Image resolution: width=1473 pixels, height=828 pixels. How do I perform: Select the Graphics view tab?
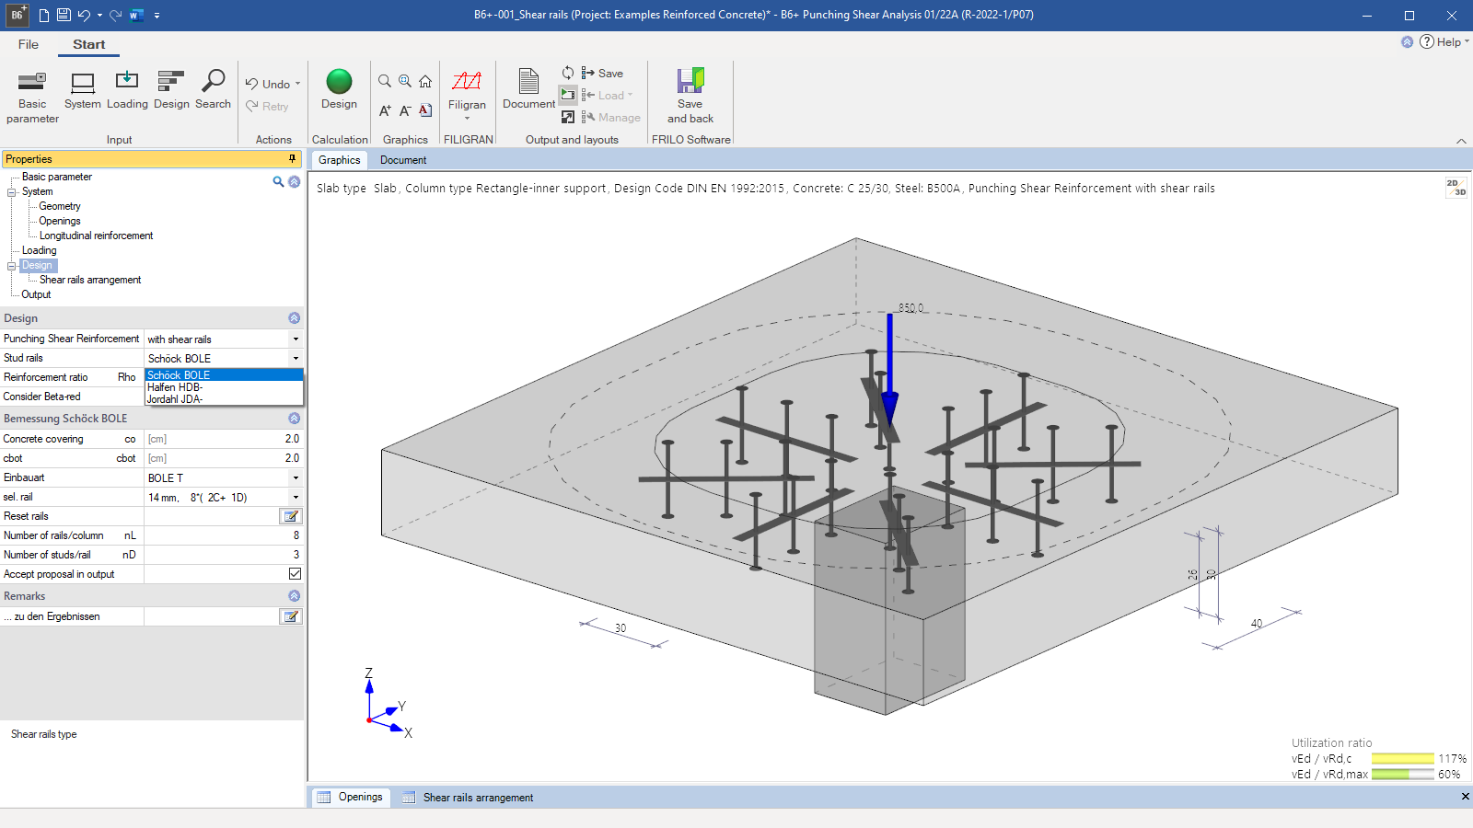point(339,160)
